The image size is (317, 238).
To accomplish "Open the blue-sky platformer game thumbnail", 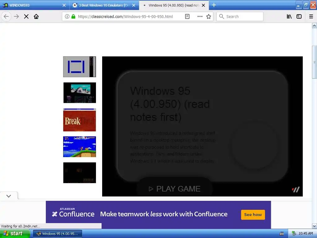I will [80, 147].
